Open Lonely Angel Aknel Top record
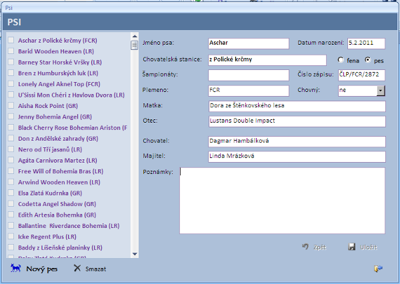 pyautogui.click(x=59, y=84)
